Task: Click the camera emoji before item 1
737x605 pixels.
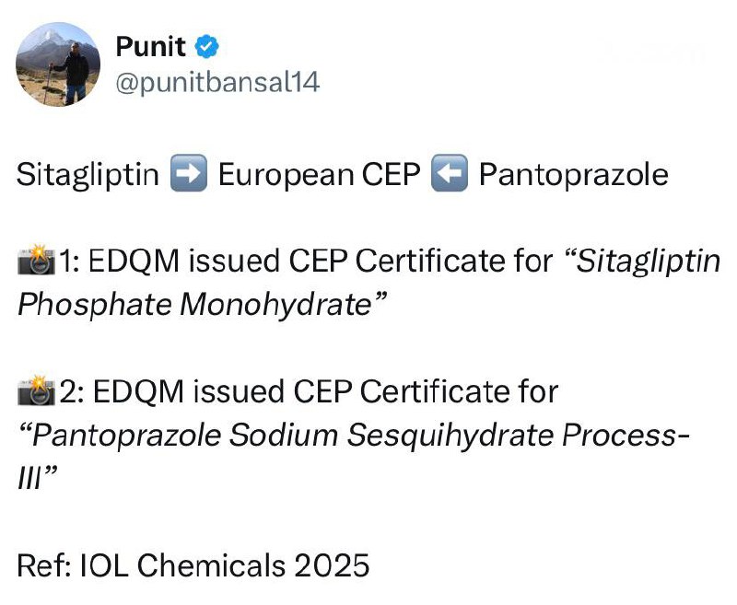Action: click(37, 262)
